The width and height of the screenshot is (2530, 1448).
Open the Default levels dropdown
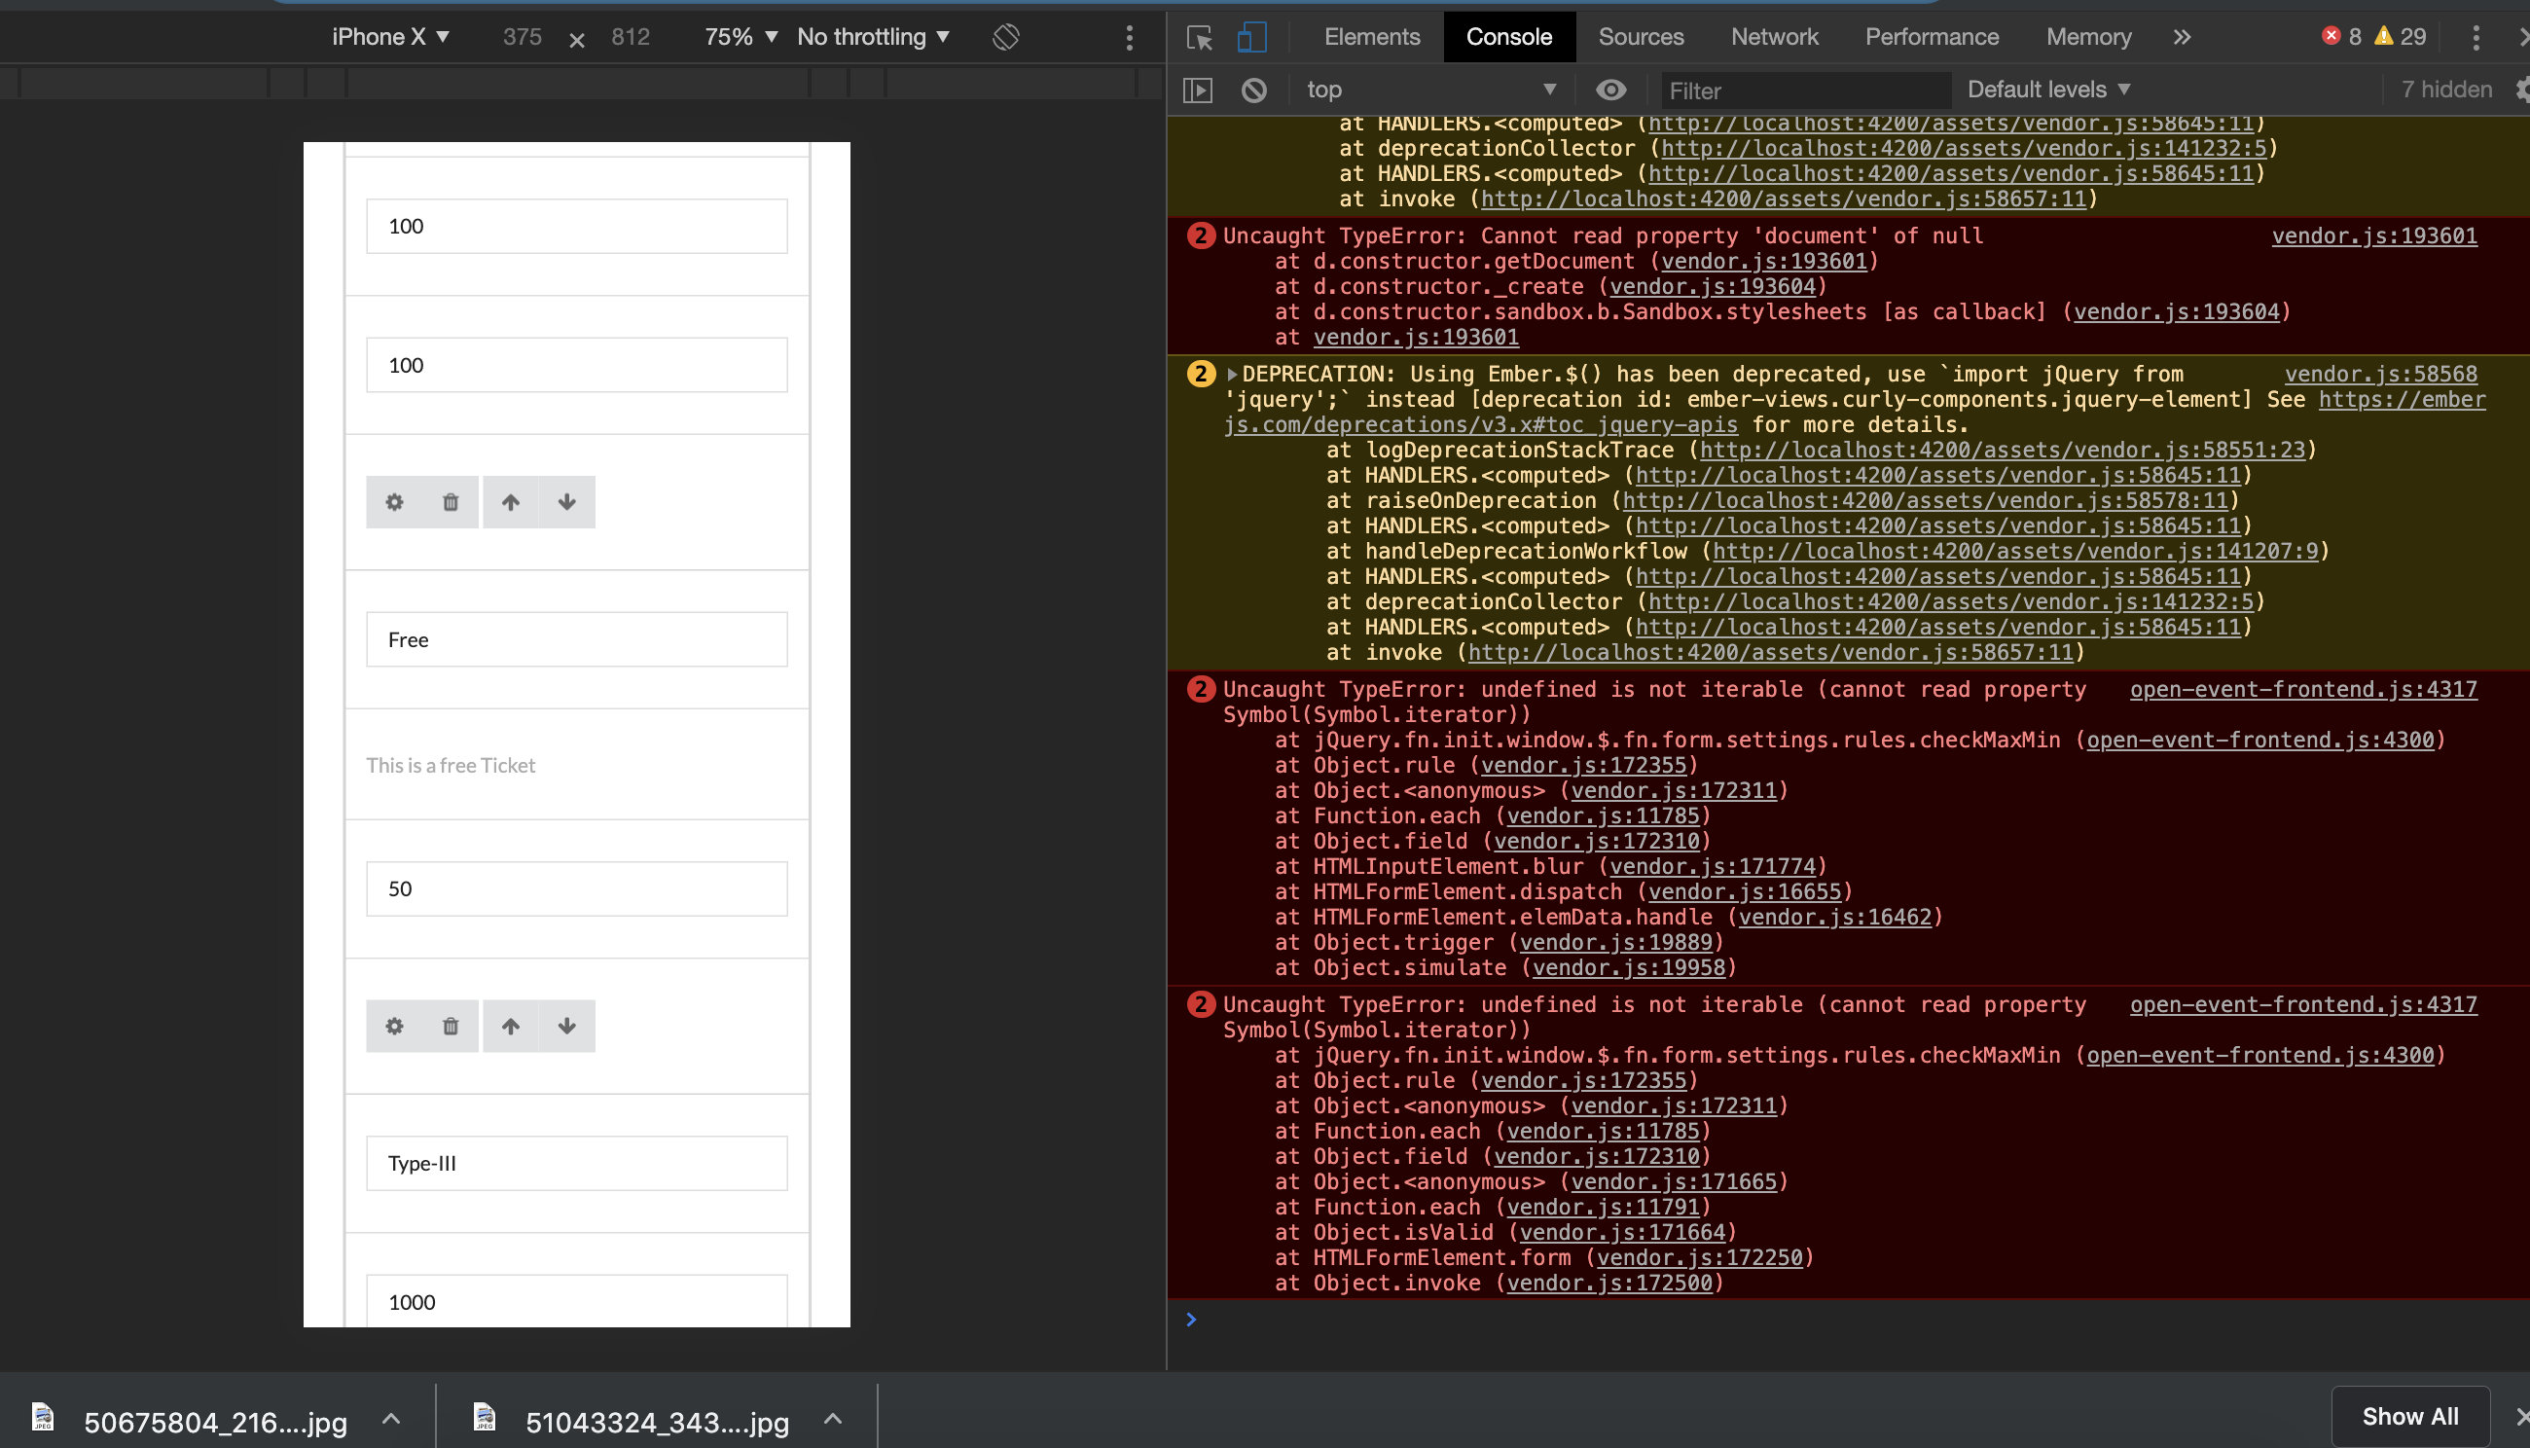(x=2047, y=90)
